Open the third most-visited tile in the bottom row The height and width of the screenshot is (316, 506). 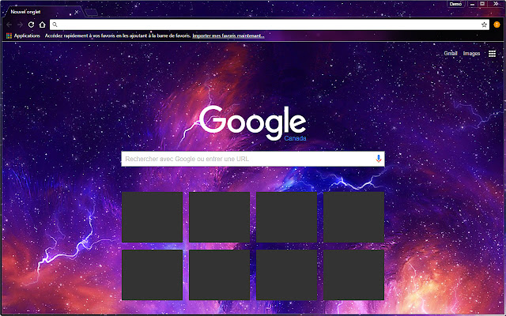(286, 275)
